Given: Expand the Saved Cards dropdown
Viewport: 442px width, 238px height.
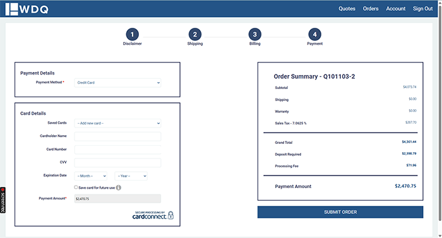Looking at the screenshot, I should coord(117,123).
